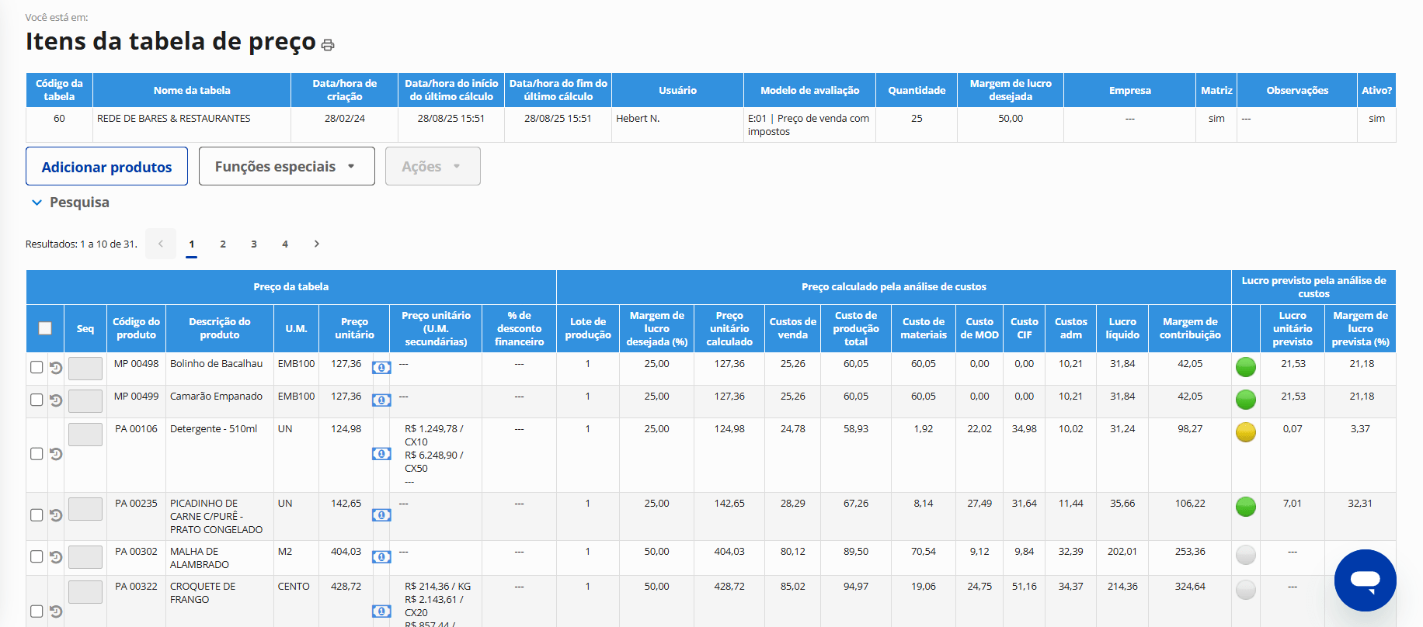Click the history icon for Detergente - 510ml
The width and height of the screenshot is (1423, 627).
coord(56,454)
